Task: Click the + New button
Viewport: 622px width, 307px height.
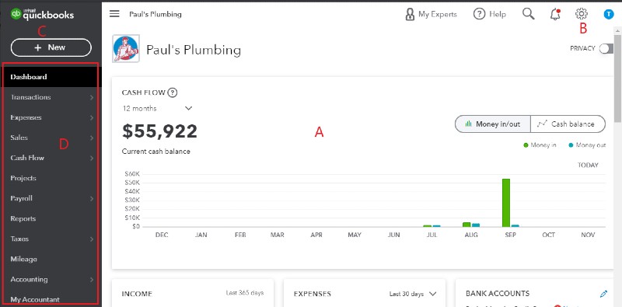Action: click(51, 47)
